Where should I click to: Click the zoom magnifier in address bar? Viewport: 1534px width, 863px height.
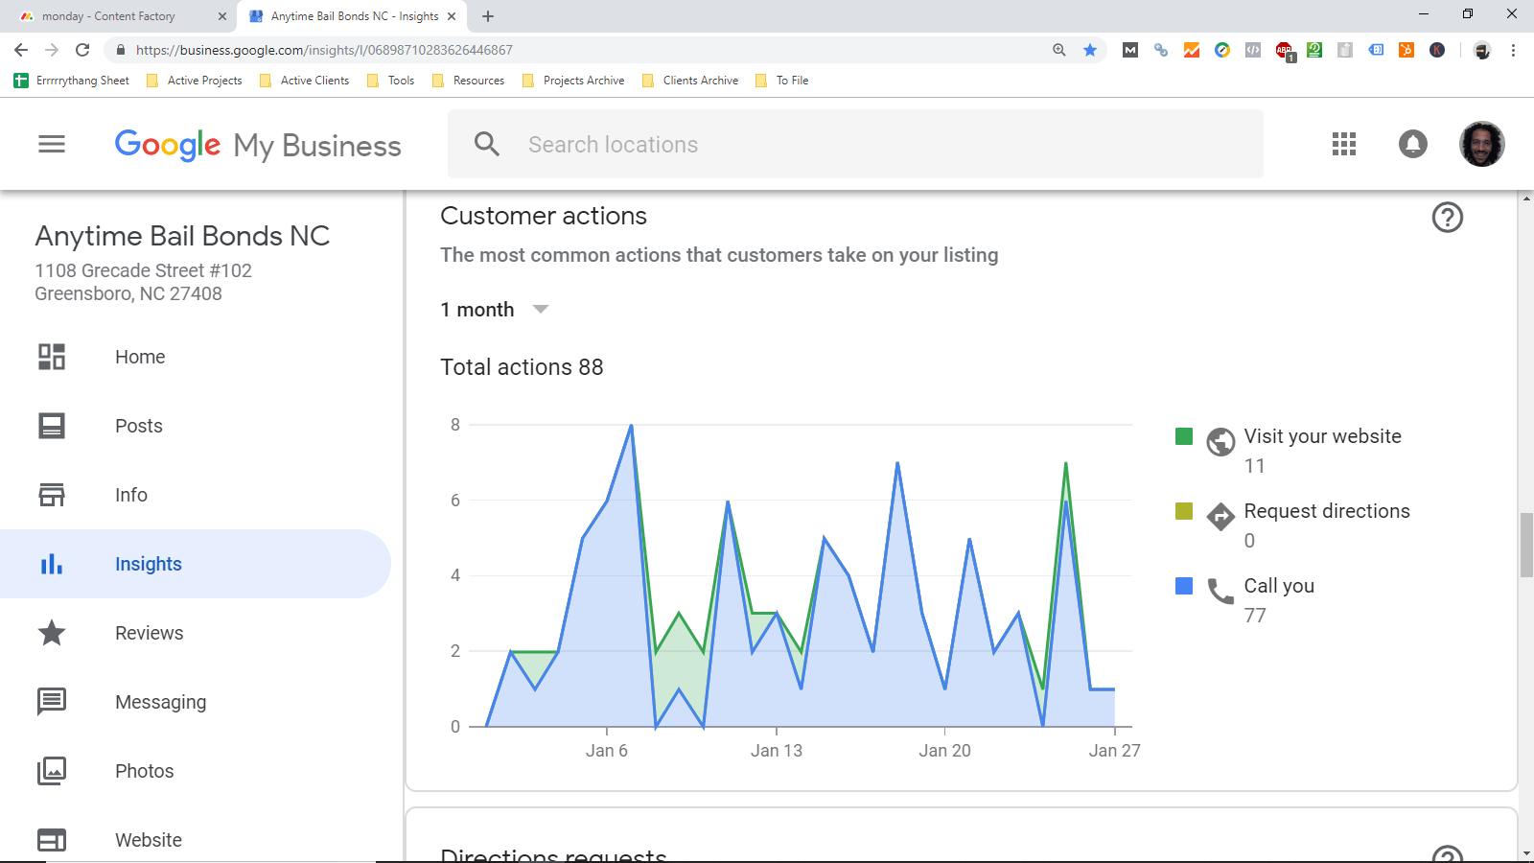(x=1059, y=50)
